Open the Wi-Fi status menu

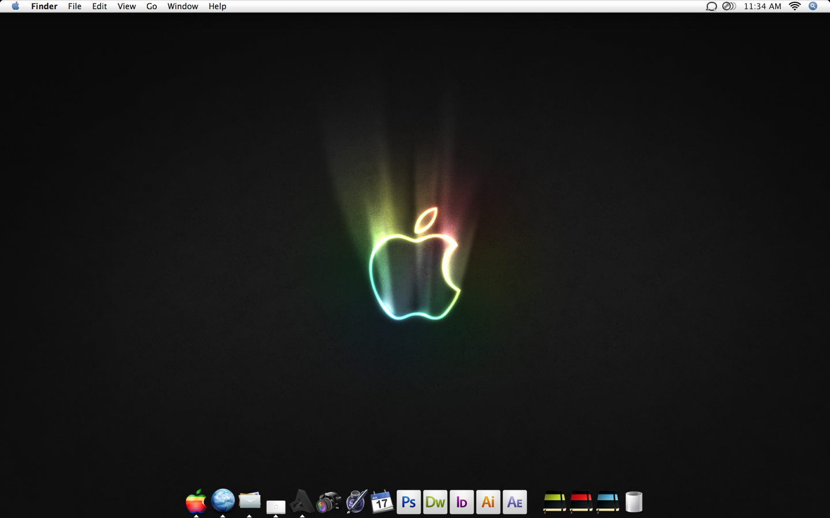[x=795, y=6]
